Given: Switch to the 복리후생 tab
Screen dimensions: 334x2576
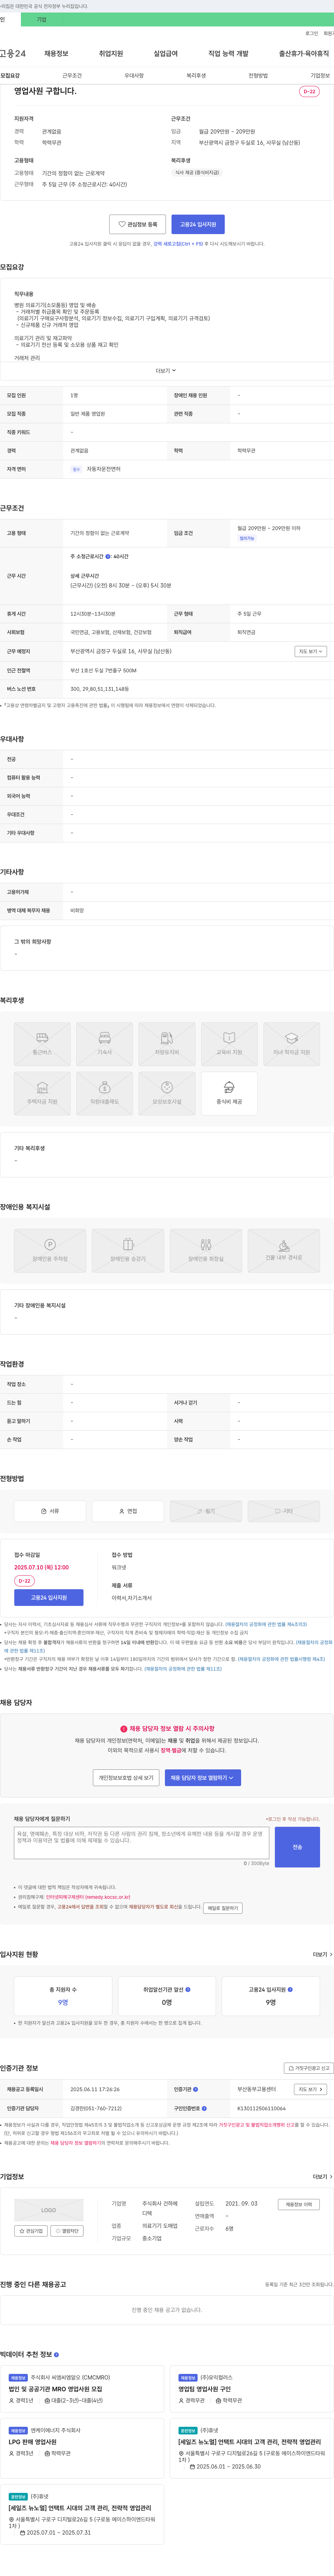Looking at the screenshot, I should click(x=196, y=76).
